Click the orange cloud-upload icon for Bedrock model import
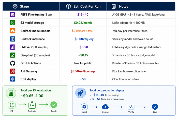Viewport: 178px width, 118px height. 13,31
